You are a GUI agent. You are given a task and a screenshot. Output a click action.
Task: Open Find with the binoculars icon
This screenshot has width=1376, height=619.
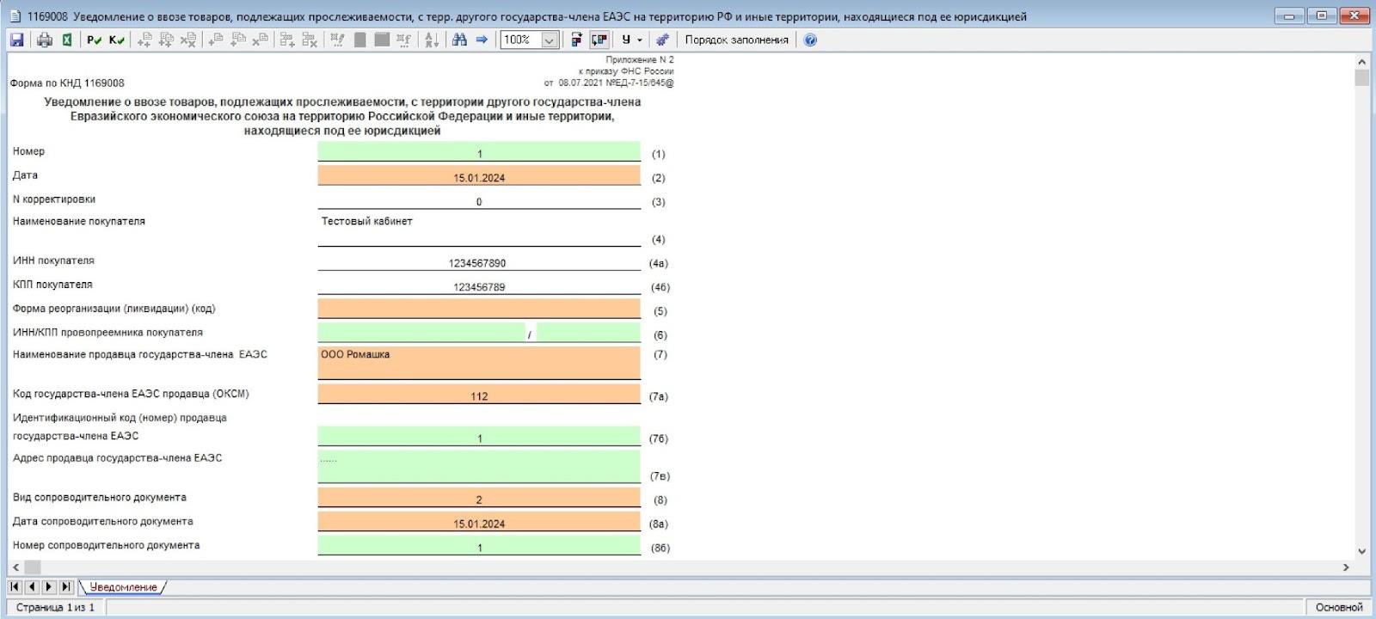click(459, 40)
